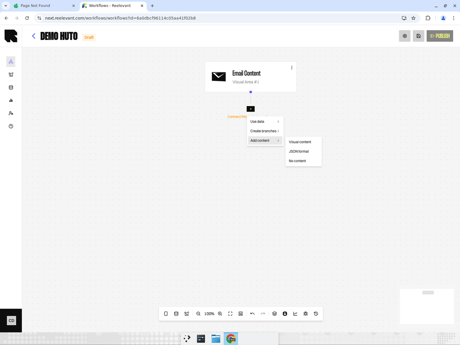Open the help question mark sidebar icon
460x345 pixels.
click(x=11, y=126)
